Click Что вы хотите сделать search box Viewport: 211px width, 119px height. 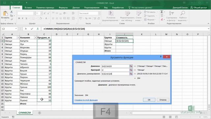[140, 8]
